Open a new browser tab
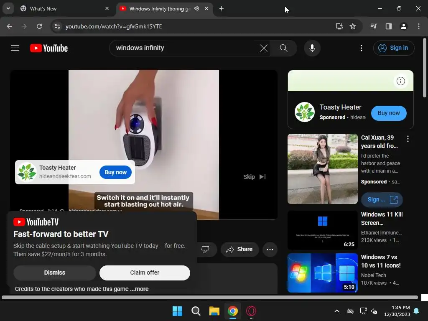Screen dimensions: 428x321 (222, 8)
